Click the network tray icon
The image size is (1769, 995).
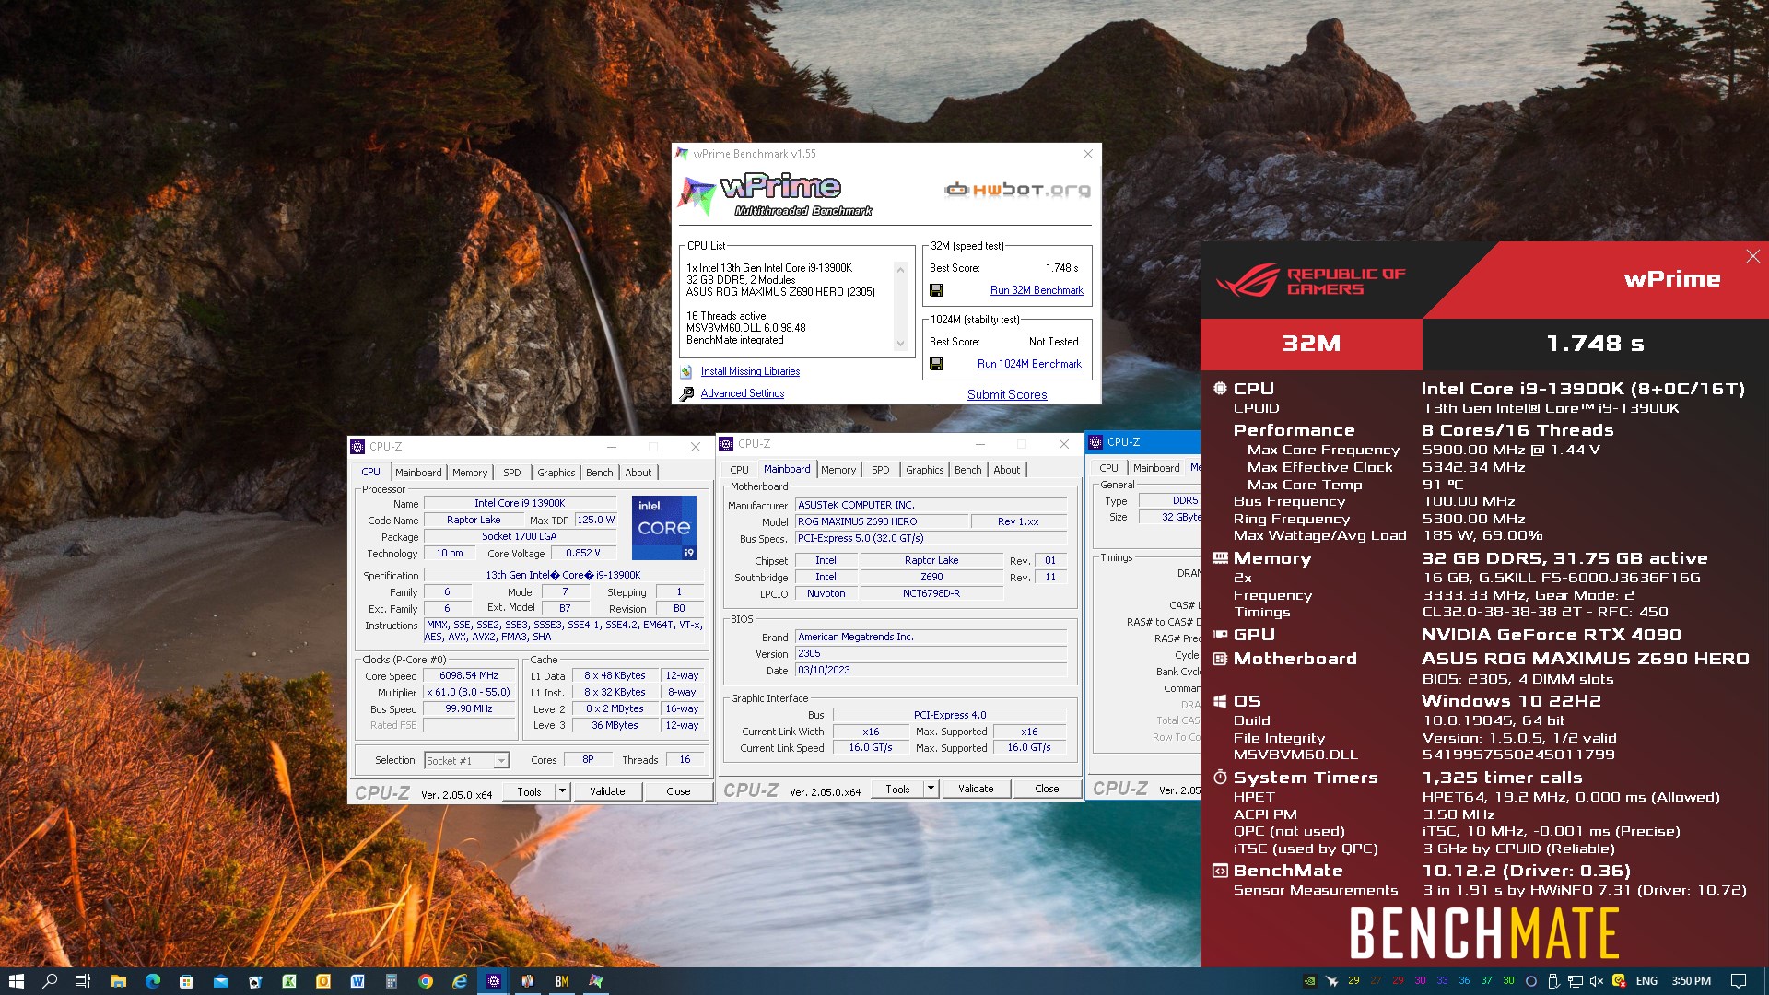pos(1576,981)
